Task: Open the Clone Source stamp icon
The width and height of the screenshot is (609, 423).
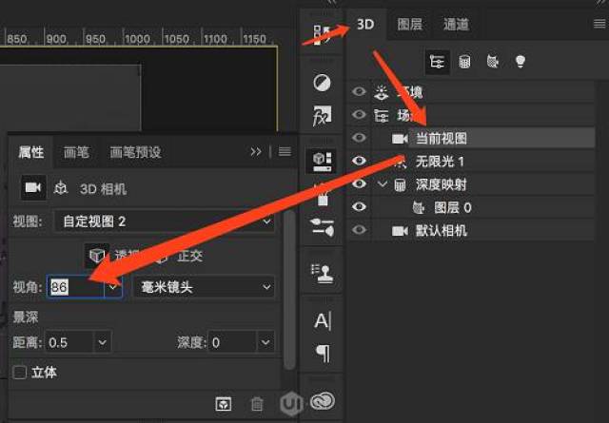Action: 322,273
